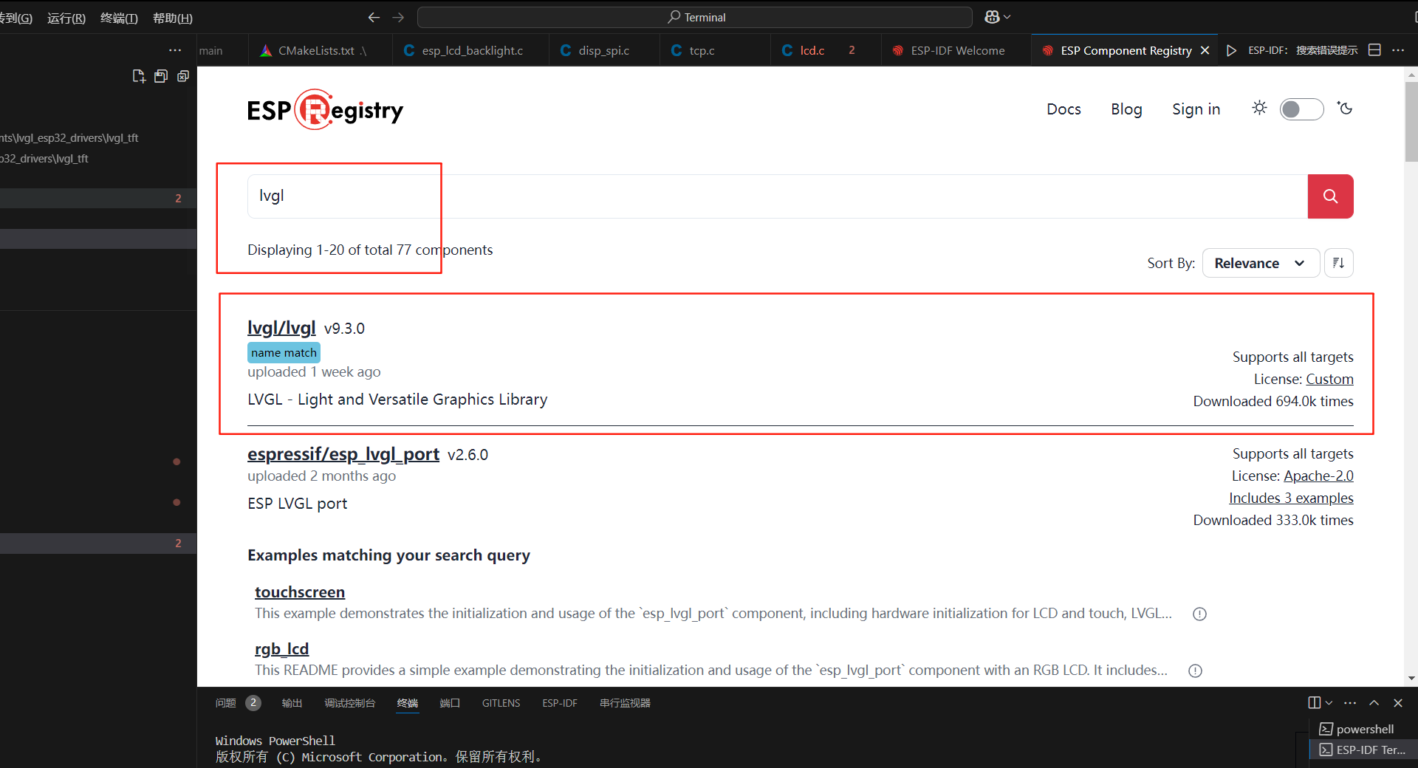Click the ESP Registry logo

pos(325,110)
